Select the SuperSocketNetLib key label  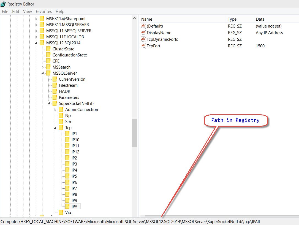pos(76,104)
